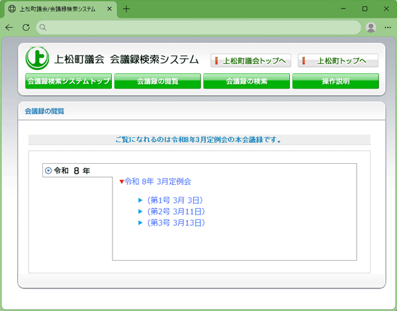Click blue arrow beside 第1号 3月 3日
397x311 pixels.
140,200
